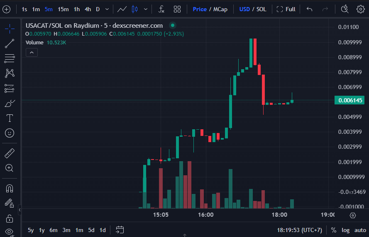Toggle lock all drawing tools

click(10, 218)
